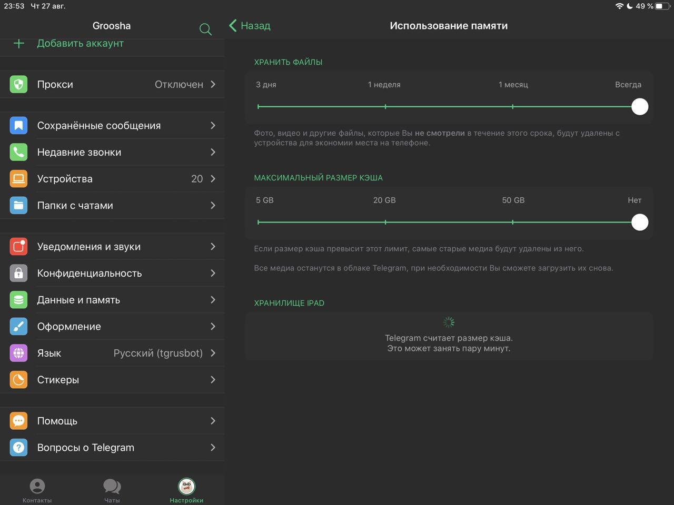Tap the gray lock privacy icon
The height and width of the screenshot is (505, 674).
tap(18, 273)
